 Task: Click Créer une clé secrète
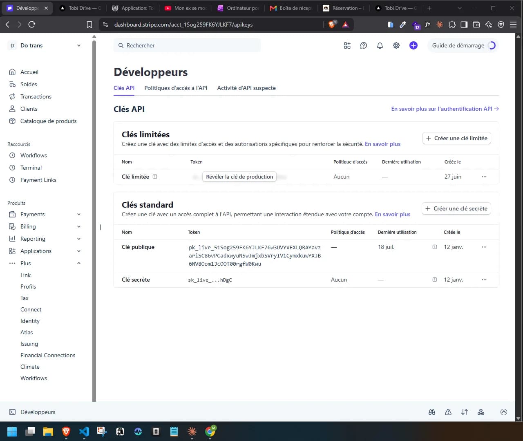pyautogui.click(x=456, y=208)
